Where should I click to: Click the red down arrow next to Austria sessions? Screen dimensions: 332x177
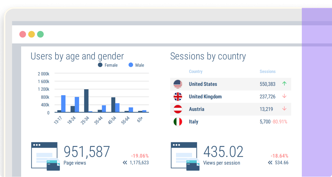pos(284,109)
